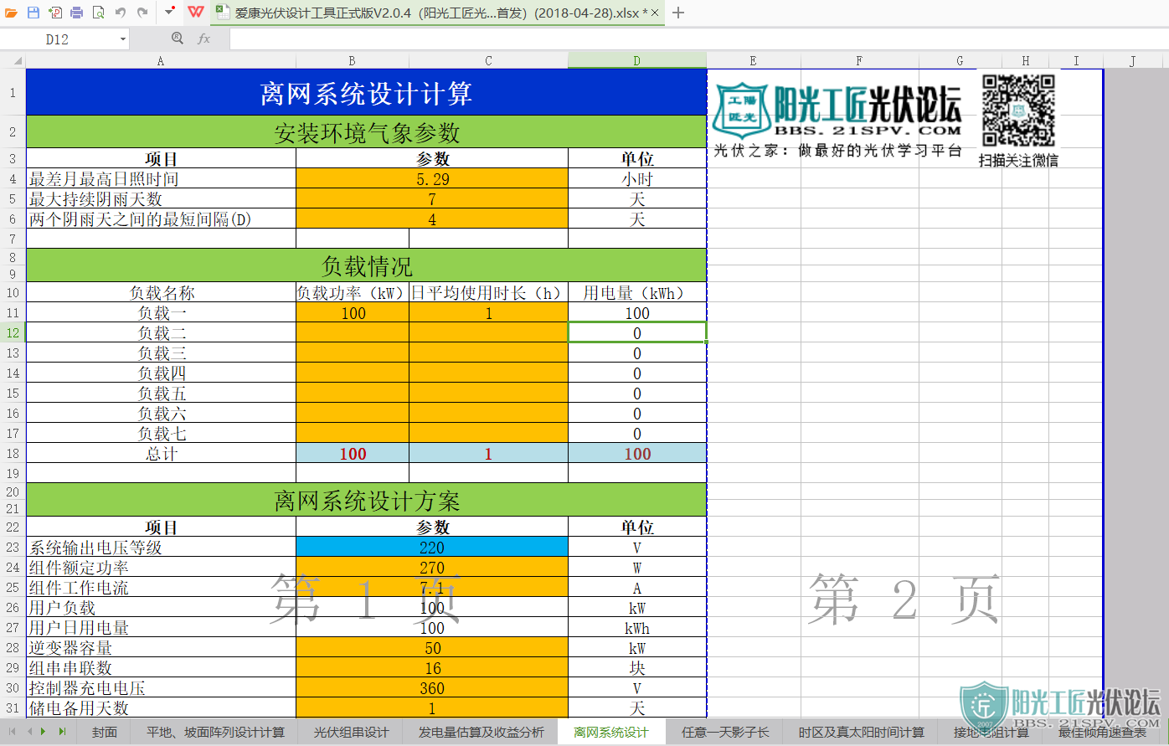Viewport: 1169px width, 746px height.
Task: Click the 安装环境气象参数 green header
Action: coord(367,131)
